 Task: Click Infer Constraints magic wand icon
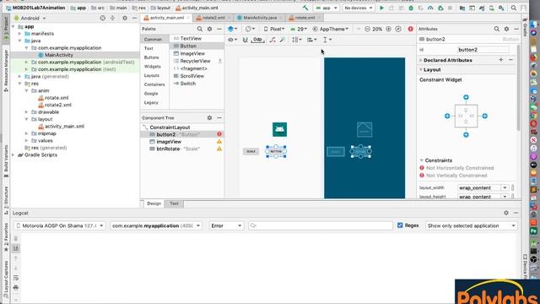(x=282, y=40)
